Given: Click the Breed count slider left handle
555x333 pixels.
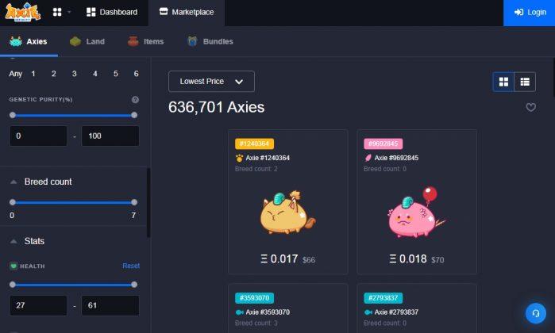Looking at the screenshot, I should pos(13,202).
